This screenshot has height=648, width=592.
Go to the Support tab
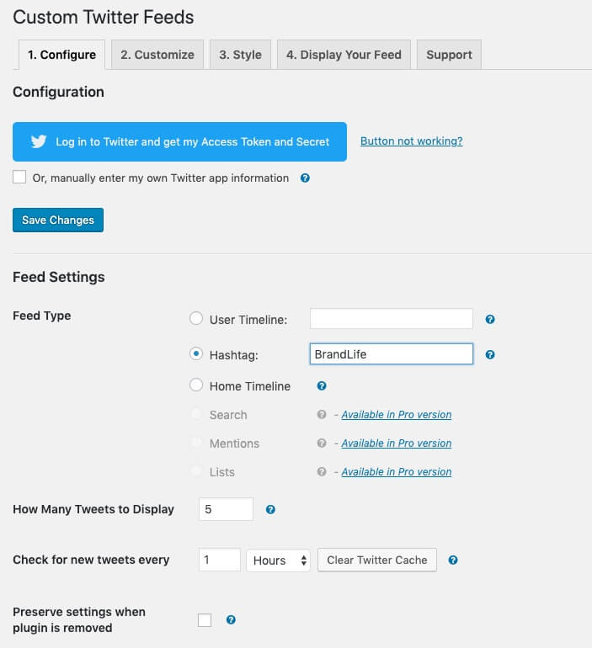pos(449,55)
